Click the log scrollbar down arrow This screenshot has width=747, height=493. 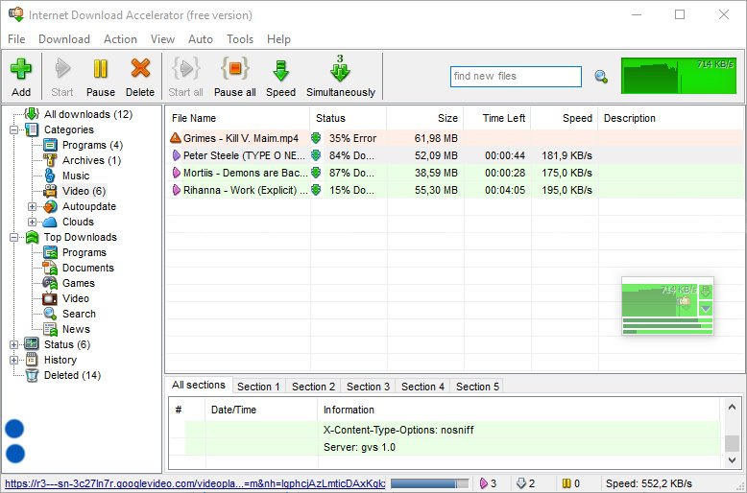pos(733,459)
